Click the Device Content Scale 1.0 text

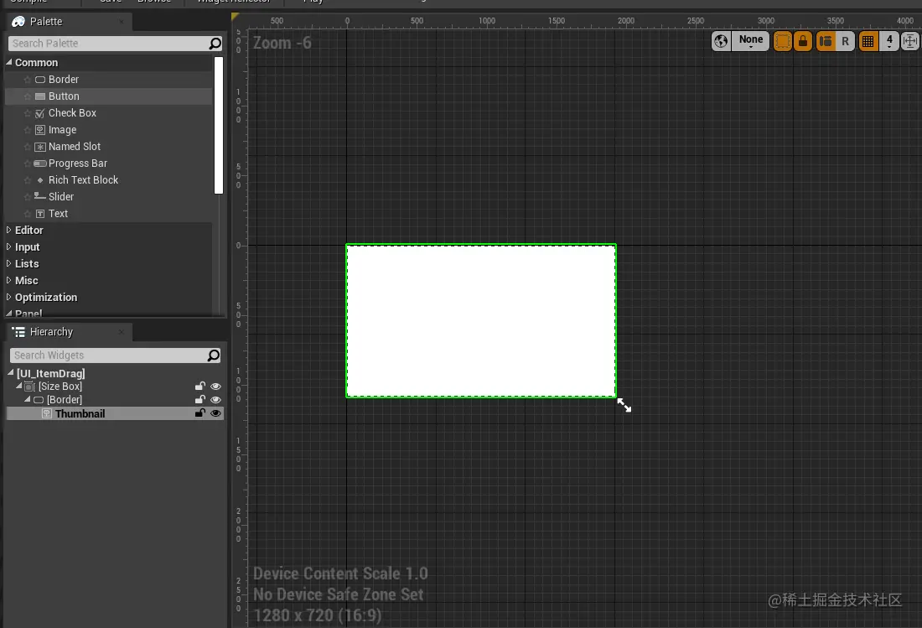pos(340,574)
